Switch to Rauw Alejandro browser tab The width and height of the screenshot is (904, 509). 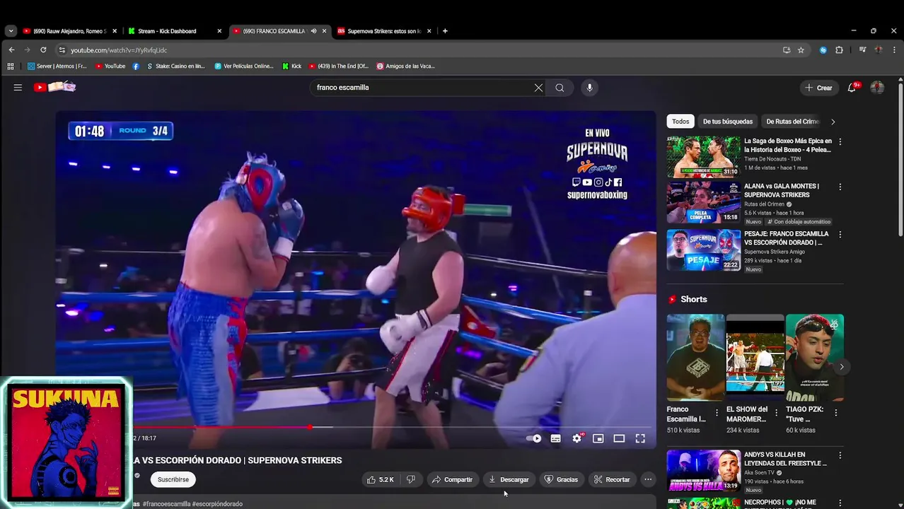[x=70, y=31]
